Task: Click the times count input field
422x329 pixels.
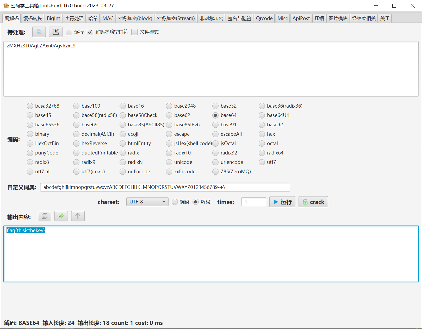Action: pos(254,202)
